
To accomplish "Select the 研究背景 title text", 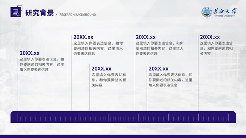I will coord(39,13).
